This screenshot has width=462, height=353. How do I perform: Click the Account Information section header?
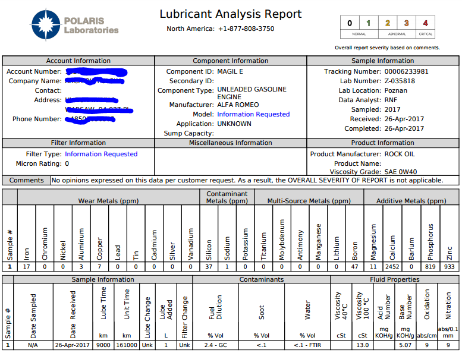(x=78, y=61)
